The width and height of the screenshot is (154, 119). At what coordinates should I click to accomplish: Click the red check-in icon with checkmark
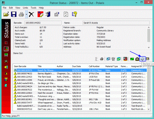[x=40, y=14]
